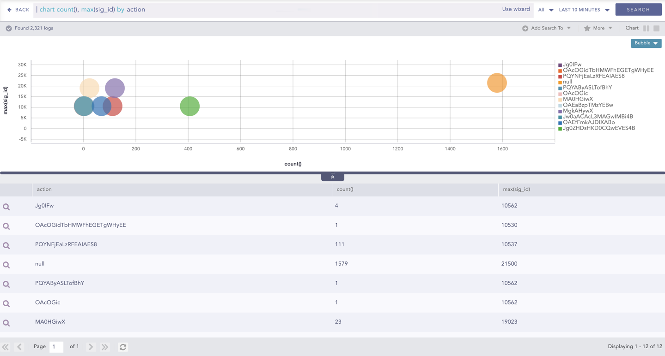Click the plus icon for Add Search To
The image size is (665, 356).
tap(525, 29)
